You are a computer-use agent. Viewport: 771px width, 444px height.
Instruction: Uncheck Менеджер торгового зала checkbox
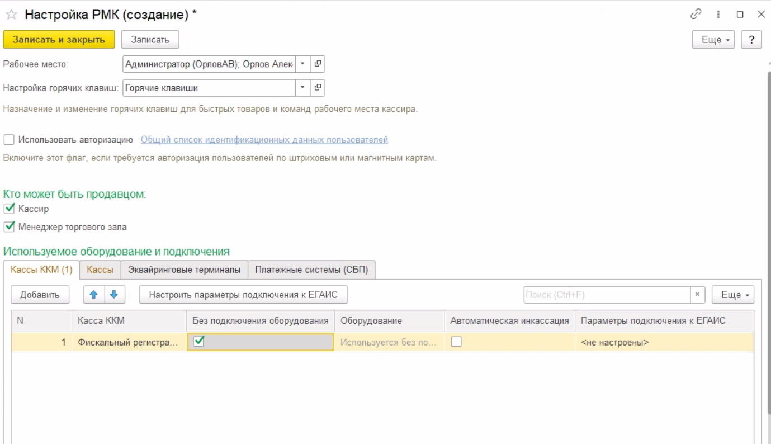tap(9, 227)
